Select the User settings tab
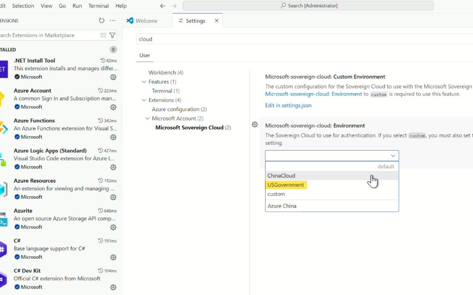 point(145,55)
